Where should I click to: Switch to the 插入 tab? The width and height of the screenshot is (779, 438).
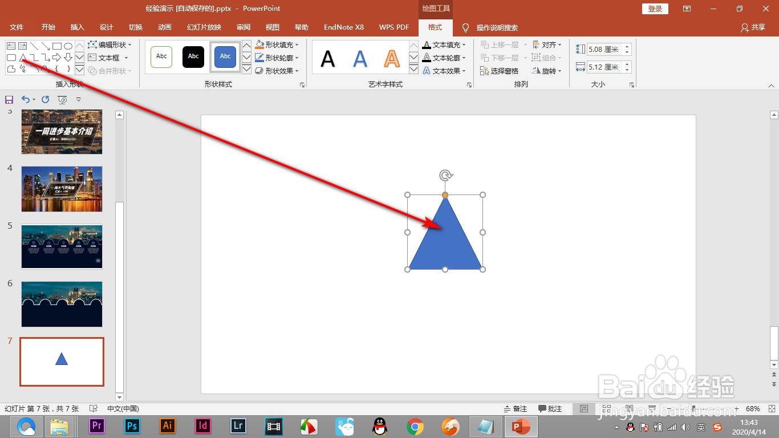(78, 27)
